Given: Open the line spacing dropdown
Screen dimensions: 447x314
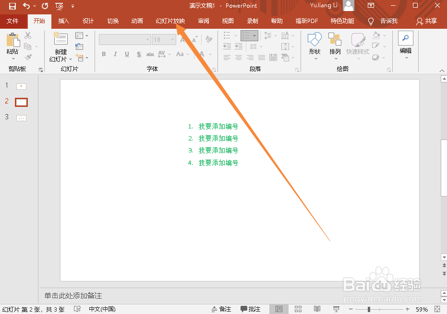Looking at the screenshot, I should [270, 35].
